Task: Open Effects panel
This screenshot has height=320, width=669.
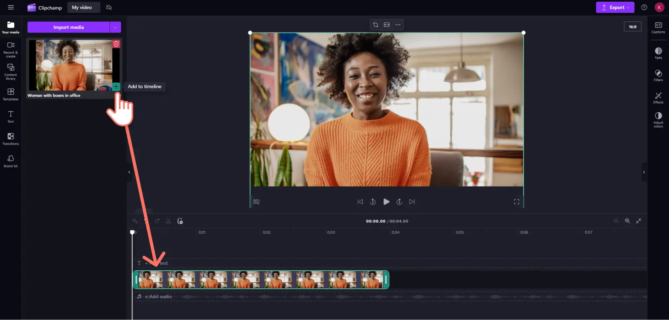Action: pos(658,98)
